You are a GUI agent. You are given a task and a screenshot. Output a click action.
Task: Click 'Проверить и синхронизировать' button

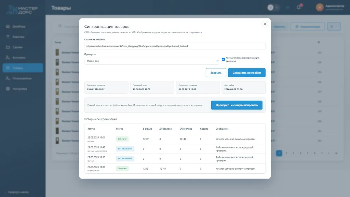(237, 105)
